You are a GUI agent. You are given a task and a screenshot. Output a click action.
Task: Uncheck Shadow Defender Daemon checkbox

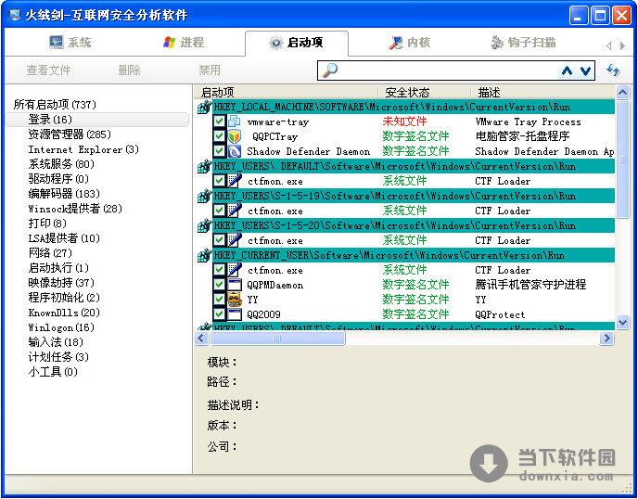coord(219,151)
